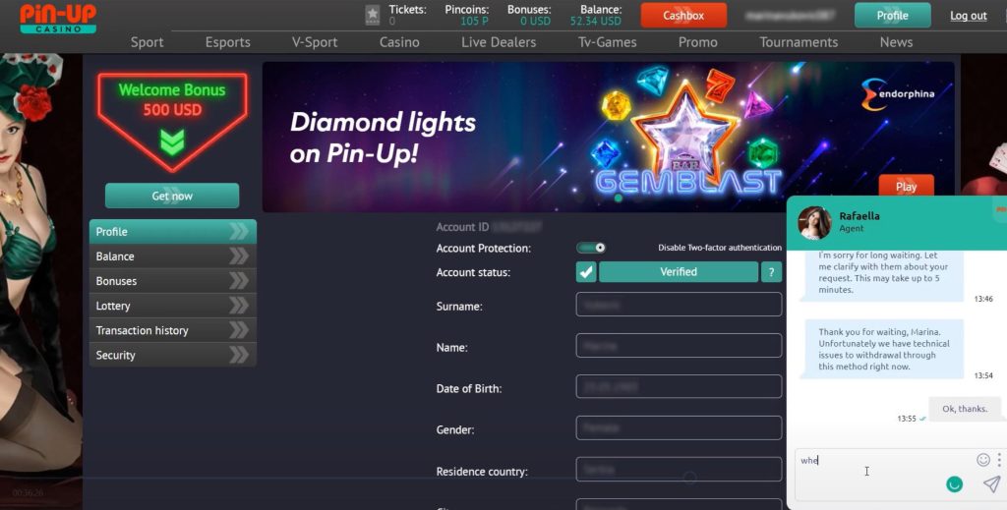Expand the Balance sidebar section

tap(173, 255)
